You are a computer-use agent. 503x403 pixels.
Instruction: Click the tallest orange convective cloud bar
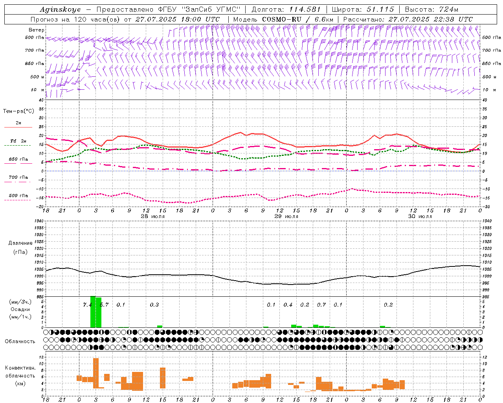point(96,373)
